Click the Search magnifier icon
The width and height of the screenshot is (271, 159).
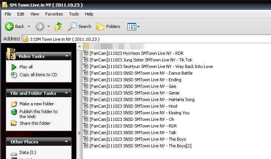tap(72, 26)
